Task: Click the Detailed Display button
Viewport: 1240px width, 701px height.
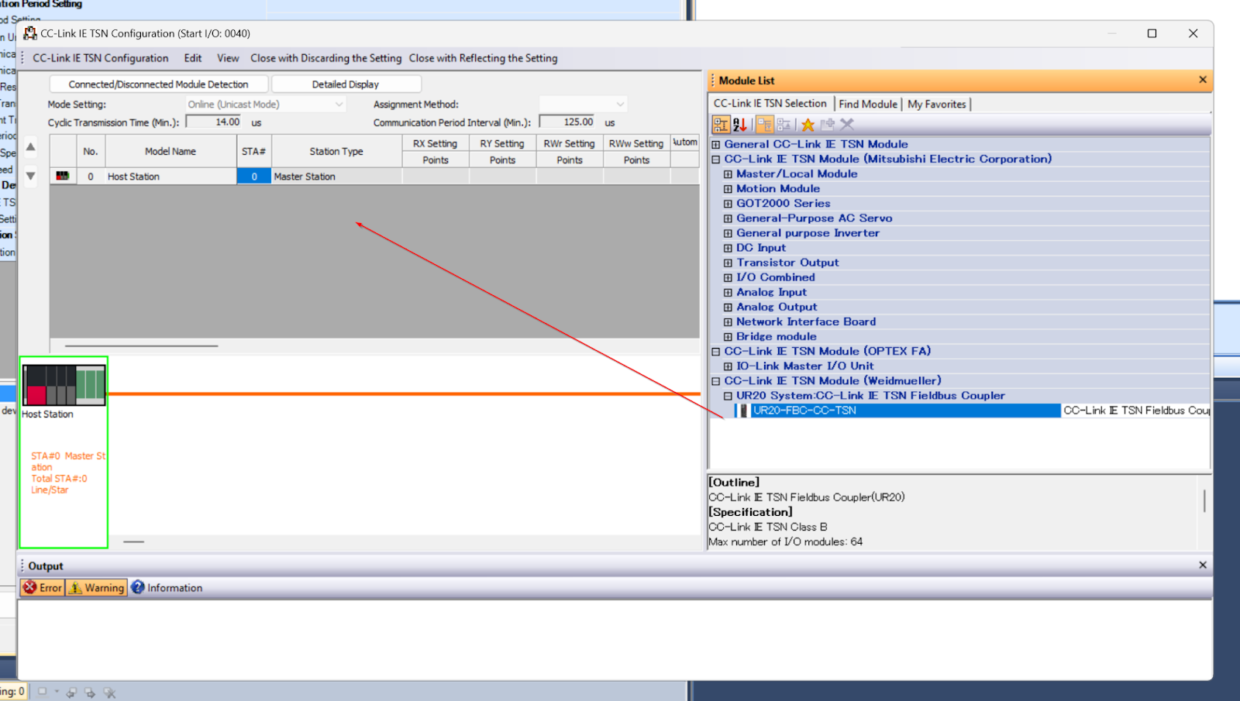Action: coord(346,84)
